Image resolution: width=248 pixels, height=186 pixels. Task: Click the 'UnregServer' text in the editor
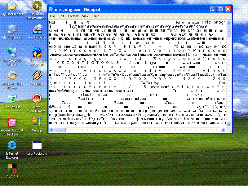(90, 87)
